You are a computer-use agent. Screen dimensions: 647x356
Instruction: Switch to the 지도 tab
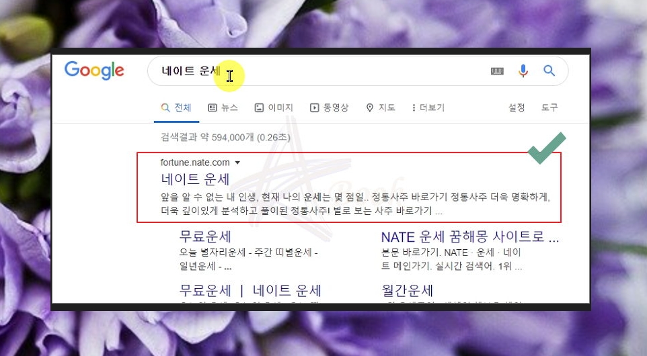click(x=381, y=107)
